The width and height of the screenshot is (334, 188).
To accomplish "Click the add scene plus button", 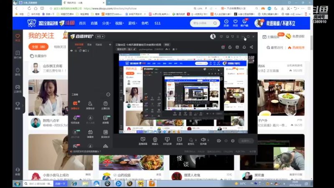I will [x=110, y=45].
